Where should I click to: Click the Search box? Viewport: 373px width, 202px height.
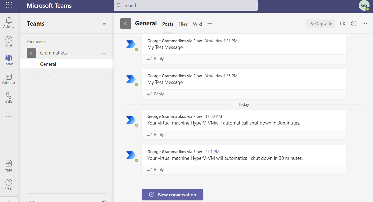pos(186,5)
